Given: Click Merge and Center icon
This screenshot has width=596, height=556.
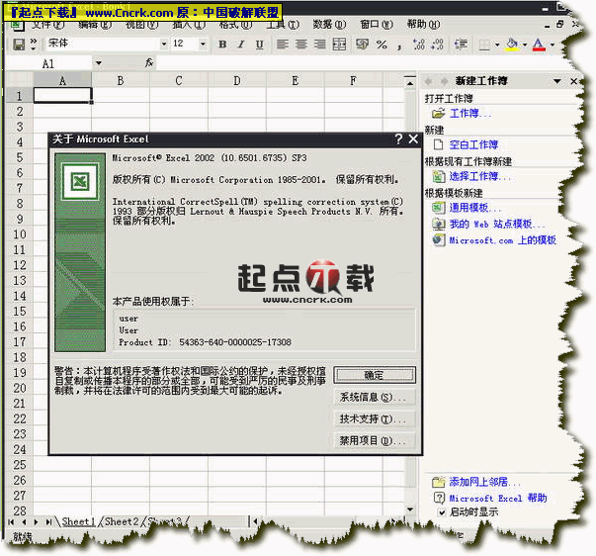Looking at the screenshot, I should [339, 45].
